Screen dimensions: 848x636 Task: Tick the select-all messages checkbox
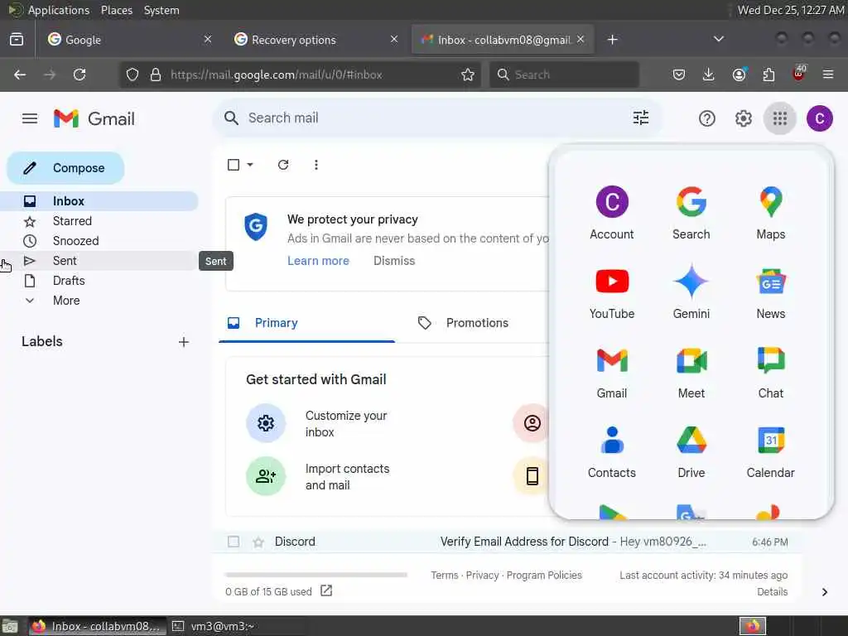(x=234, y=165)
